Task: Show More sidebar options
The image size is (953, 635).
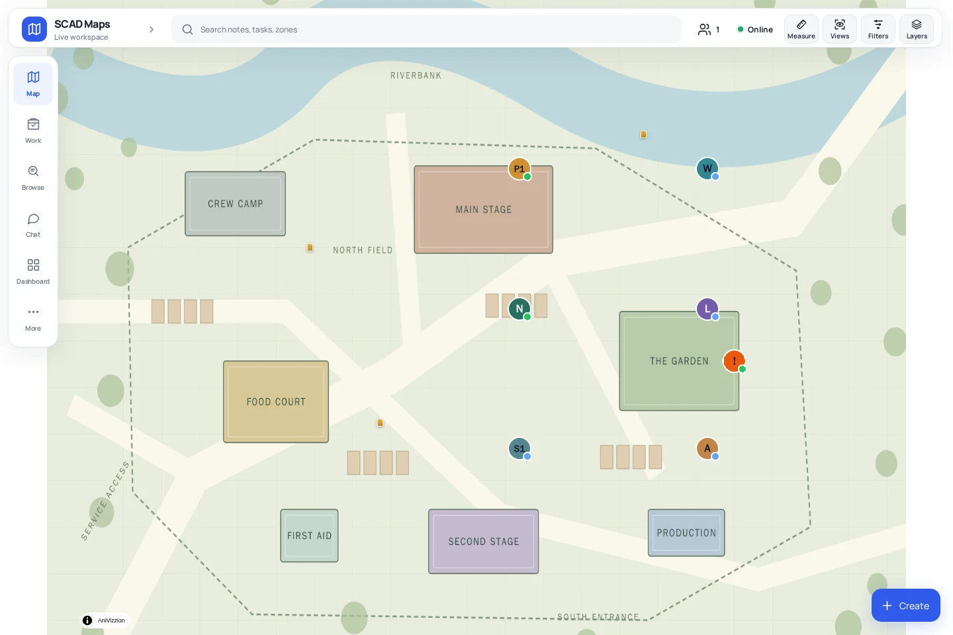Action: (33, 319)
